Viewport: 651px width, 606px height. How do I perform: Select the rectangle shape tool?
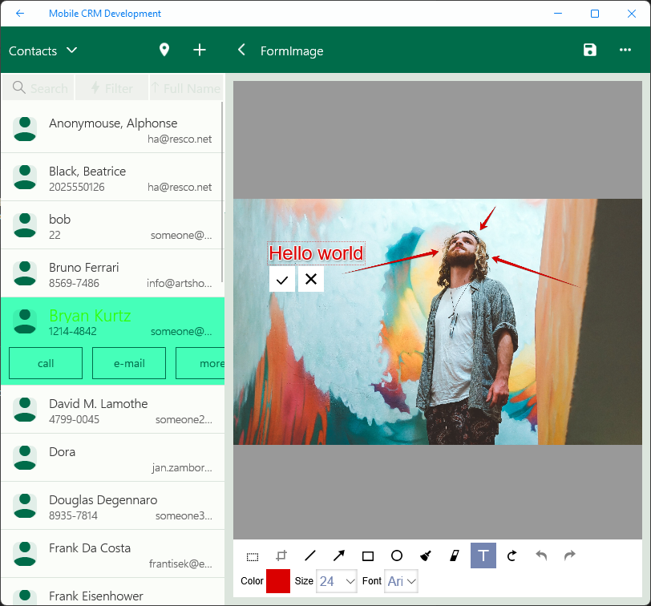[368, 555]
